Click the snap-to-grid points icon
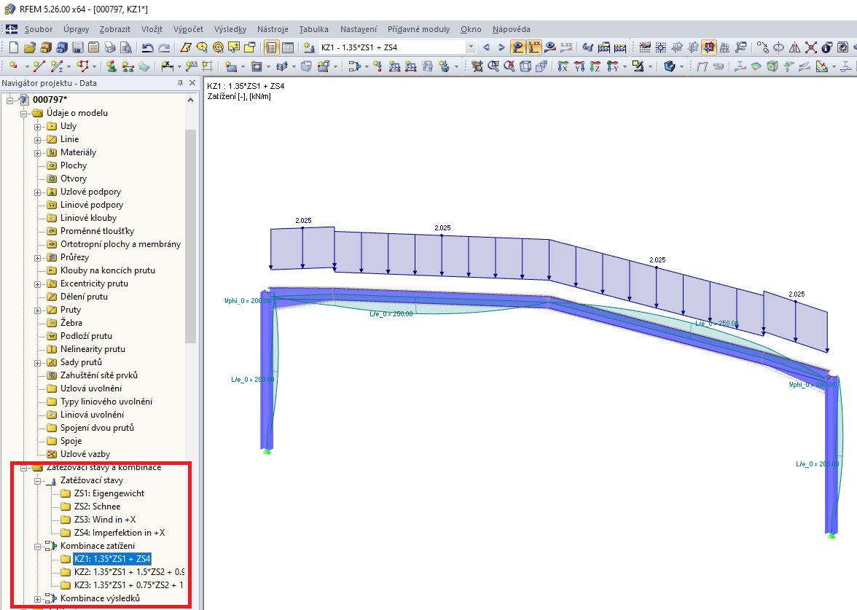Viewport: 857px width, 610px height. pos(661,47)
